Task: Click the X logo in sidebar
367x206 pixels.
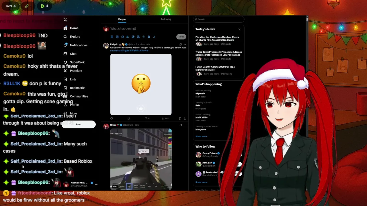Action: point(65,19)
